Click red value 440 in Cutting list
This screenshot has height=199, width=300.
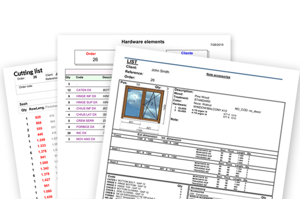tap(40, 134)
